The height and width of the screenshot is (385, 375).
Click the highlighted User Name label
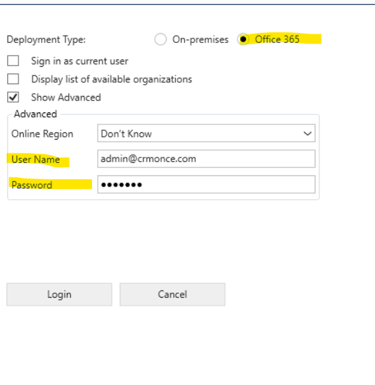pos(36,159)
